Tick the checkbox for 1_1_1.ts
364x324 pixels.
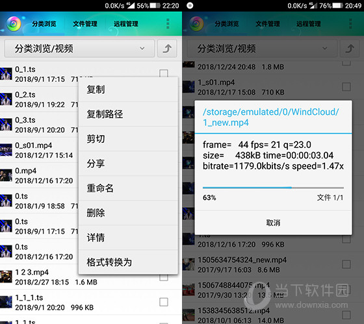pos(164,302)
